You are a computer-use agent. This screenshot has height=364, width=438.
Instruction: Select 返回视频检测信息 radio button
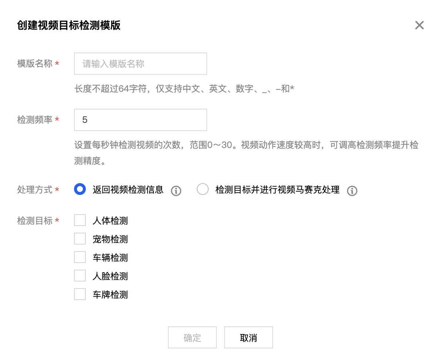pos(80,189)
